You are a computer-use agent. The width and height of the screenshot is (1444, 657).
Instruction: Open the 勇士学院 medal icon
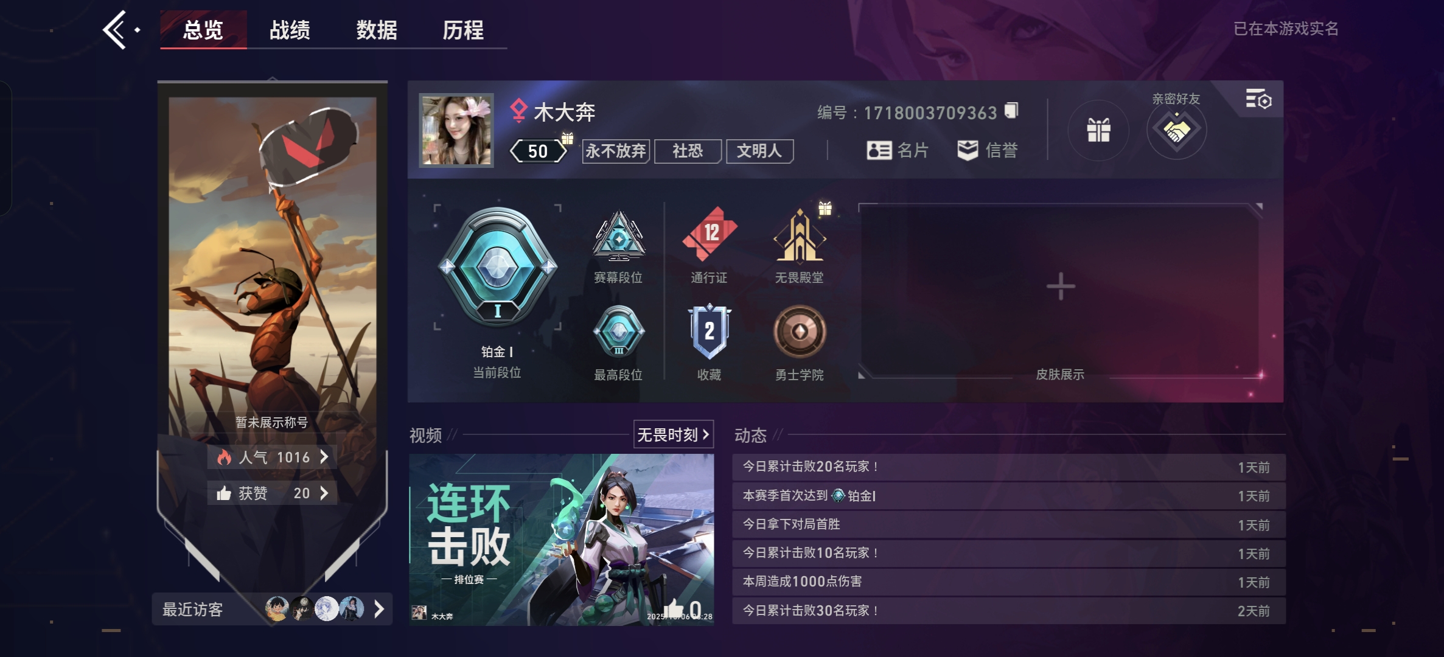coord(800,332)
